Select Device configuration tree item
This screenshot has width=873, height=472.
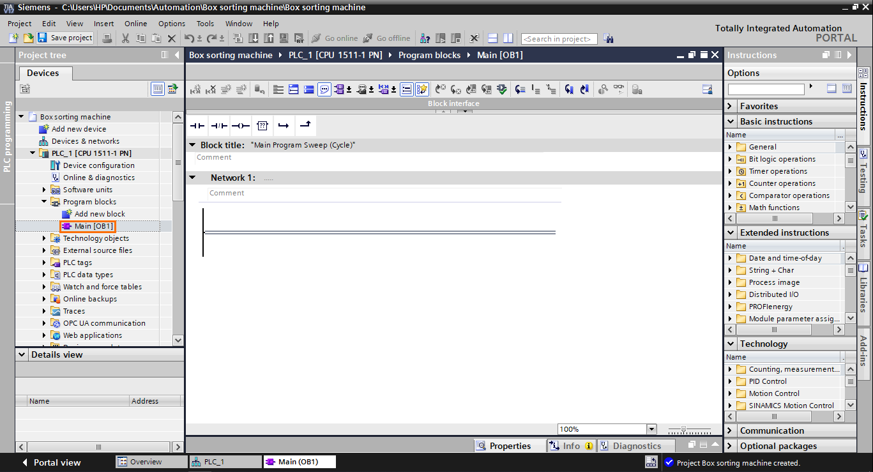click(99, 165)
